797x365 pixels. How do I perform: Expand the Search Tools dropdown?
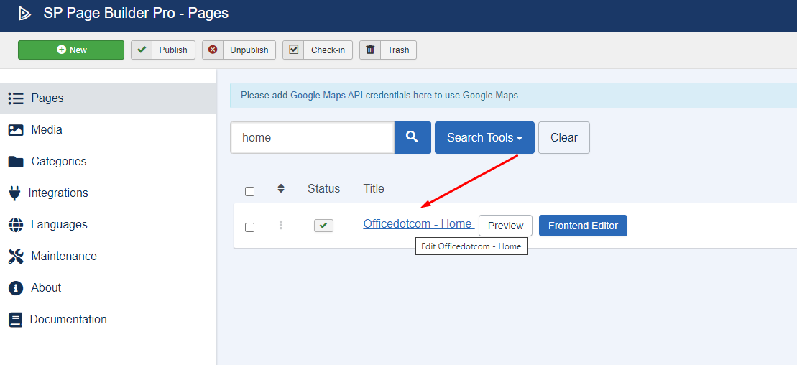coord(484,137)
